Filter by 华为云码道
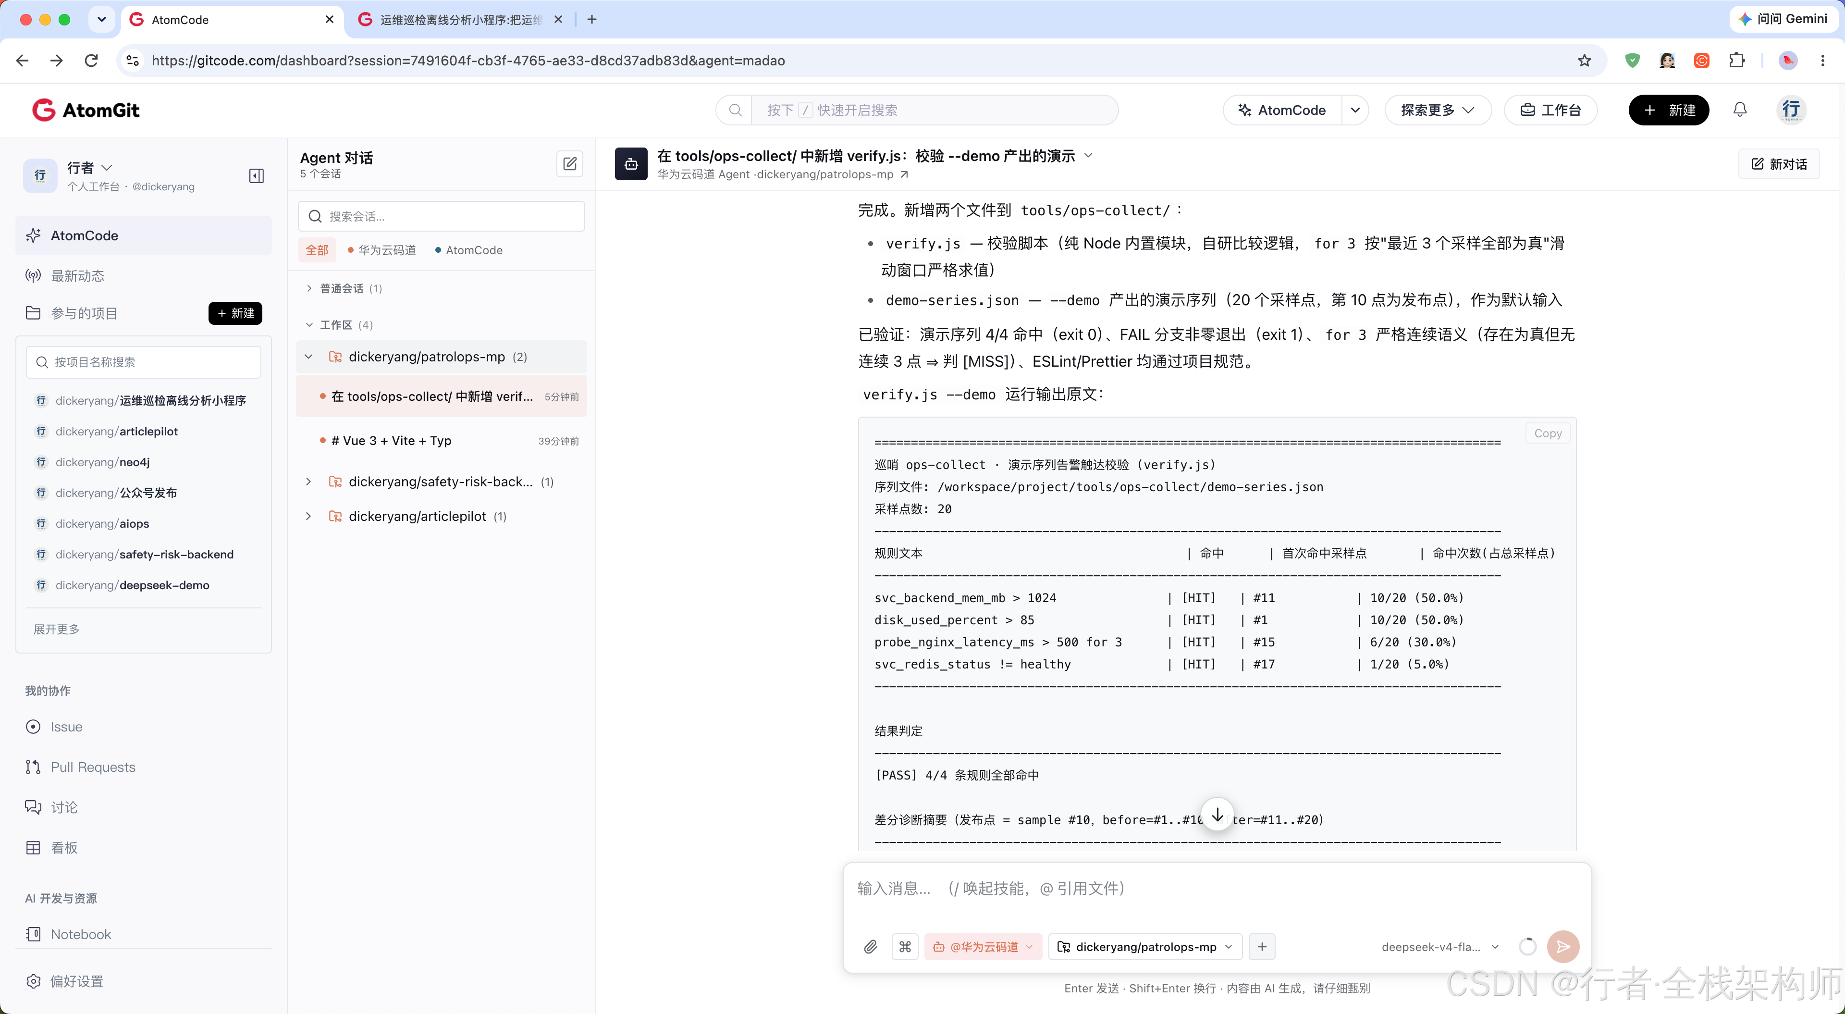Screen dimensions: 1845x1014 point(382,250)
